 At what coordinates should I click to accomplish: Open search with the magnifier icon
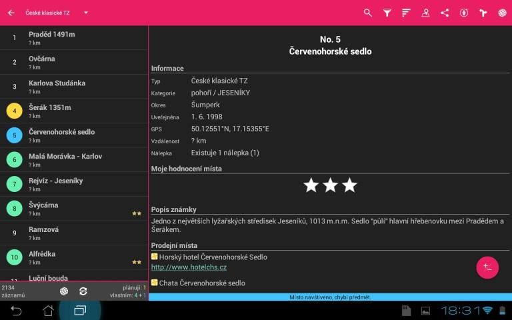coord(368,13)
